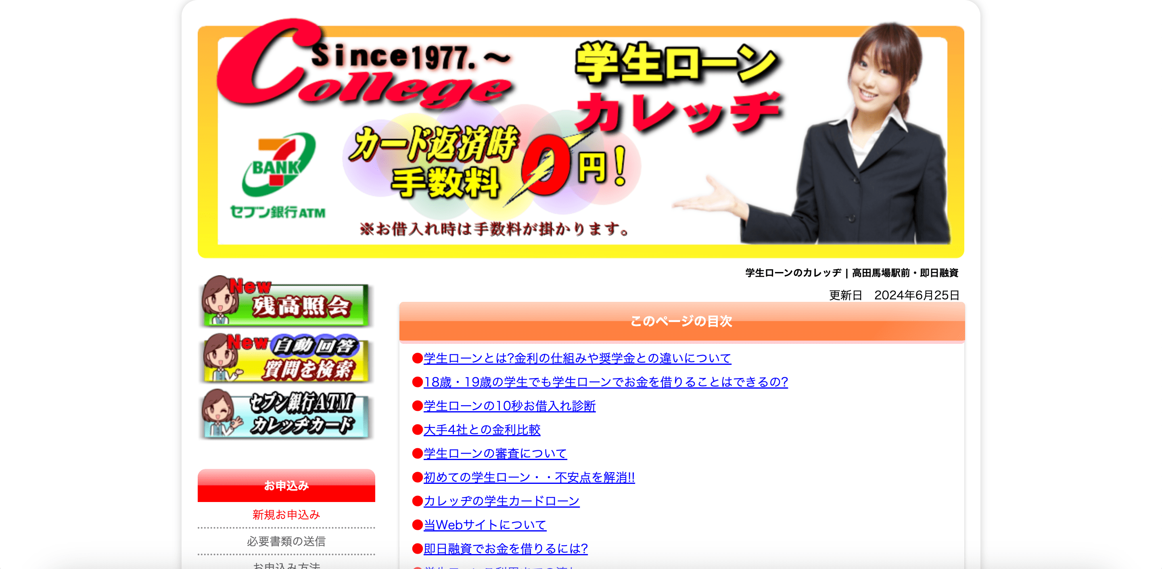Click the red お申込み header bar
1162x569 pixels.
[x=286, y=486]
